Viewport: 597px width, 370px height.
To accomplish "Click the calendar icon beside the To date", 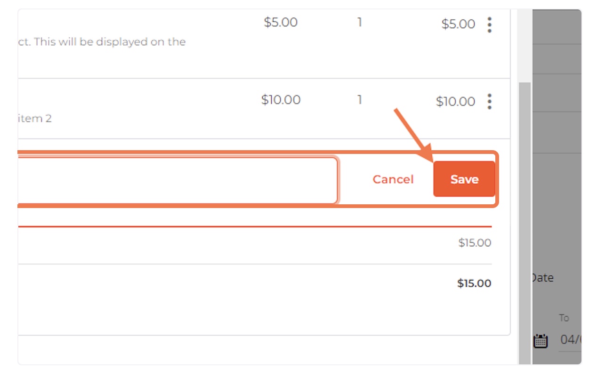I will [x=541, y=340].
